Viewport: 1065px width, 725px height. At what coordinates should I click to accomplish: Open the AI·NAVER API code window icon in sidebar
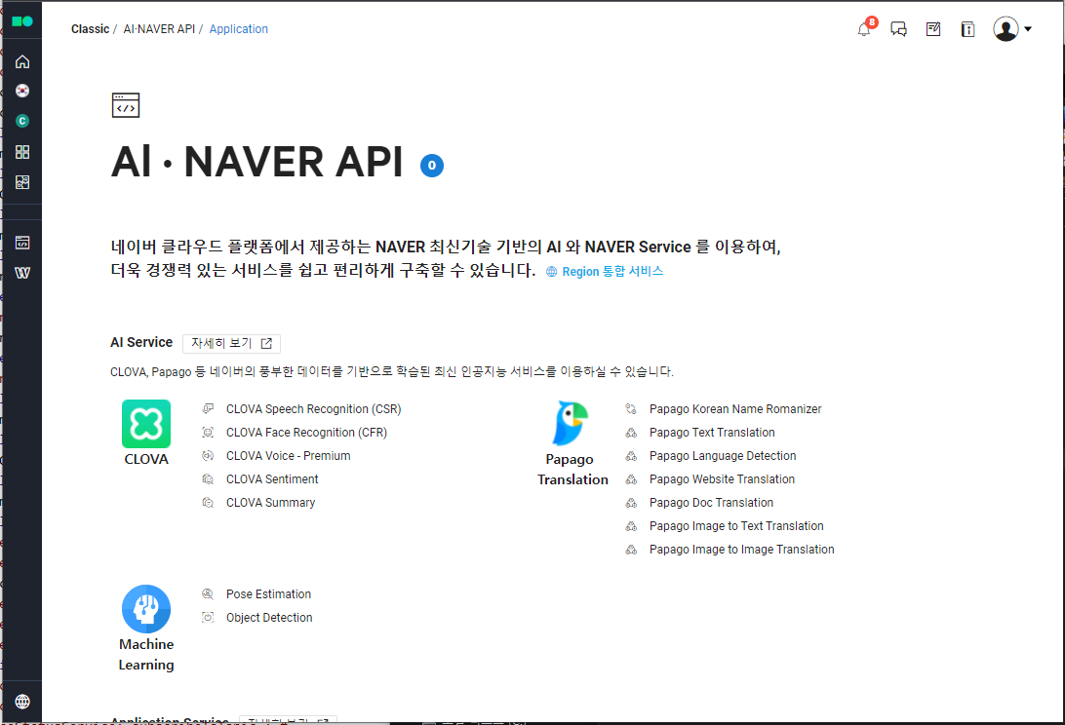tap(22, 243)
